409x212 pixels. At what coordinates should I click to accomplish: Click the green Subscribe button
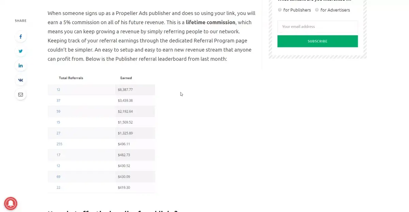tap(318, 41)
